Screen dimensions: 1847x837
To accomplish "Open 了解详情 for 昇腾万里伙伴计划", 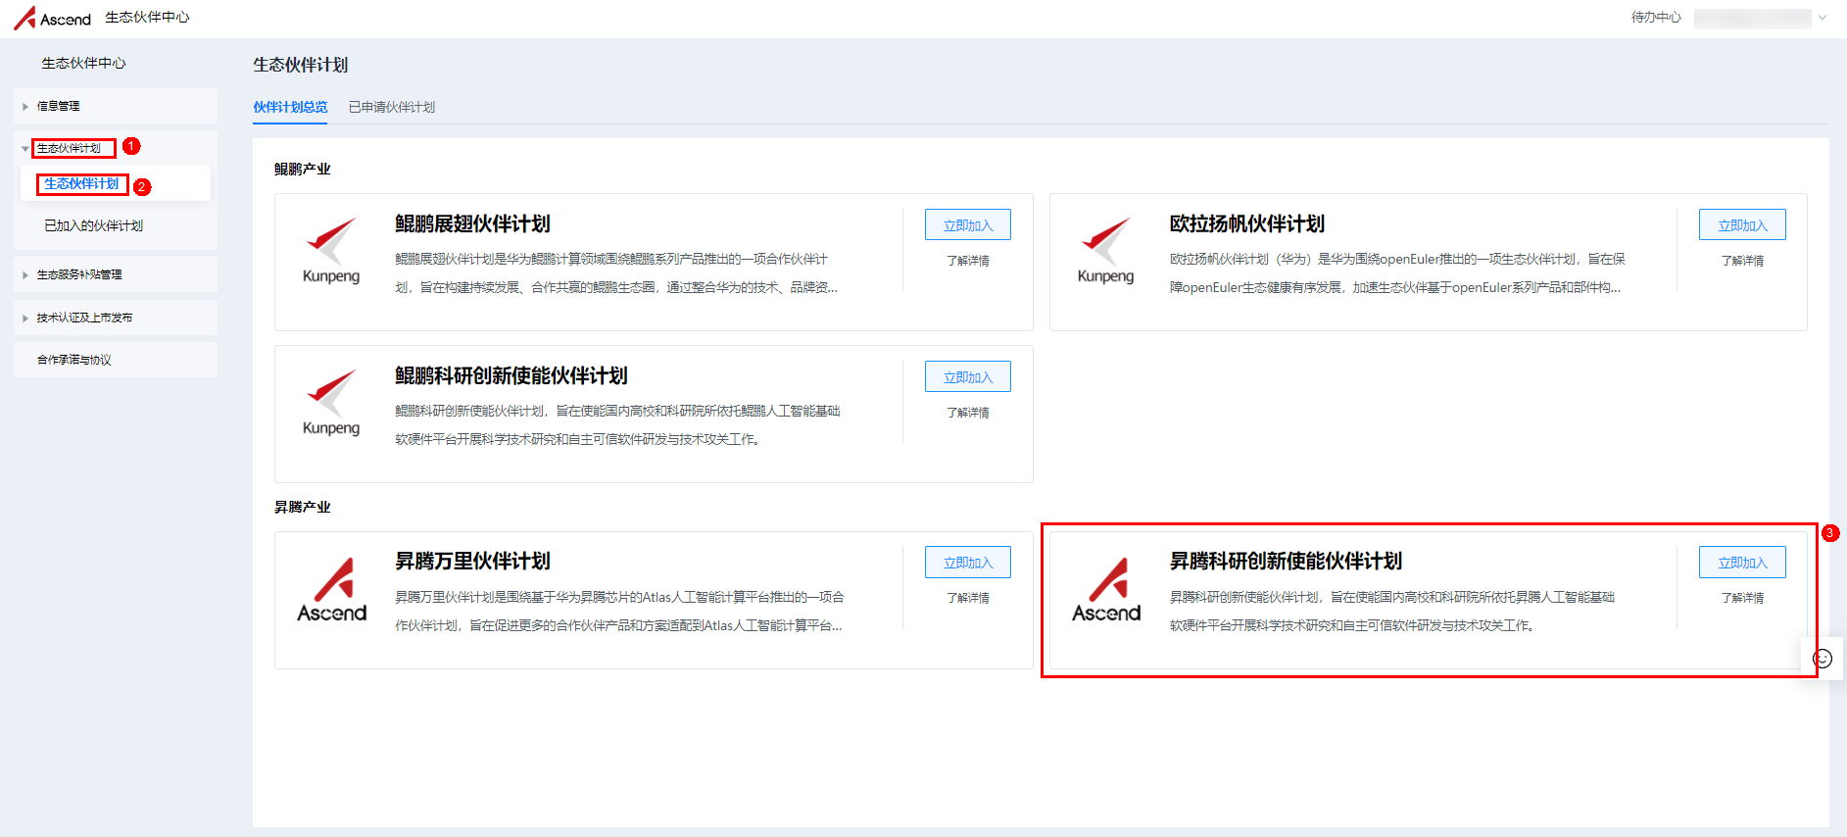I will (968, 598).
